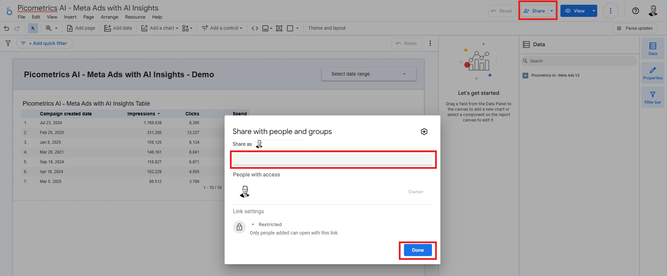Click the Looker Studio logo
Viewport: 667px width, 276px height.
(9, 11)
